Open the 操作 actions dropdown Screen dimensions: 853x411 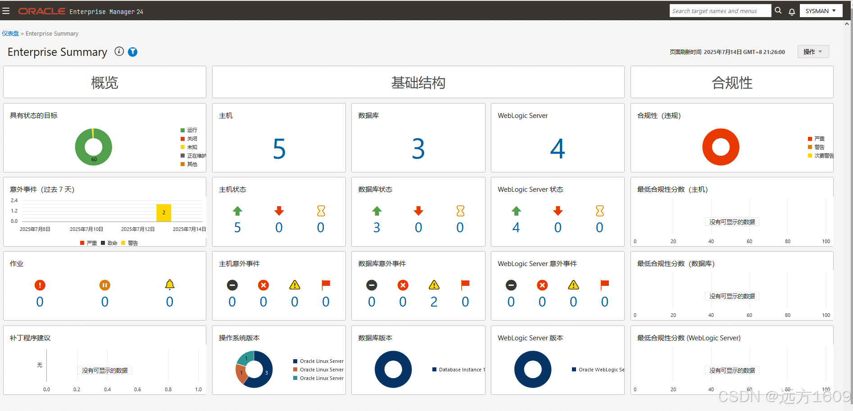click(x=813, y=52)
